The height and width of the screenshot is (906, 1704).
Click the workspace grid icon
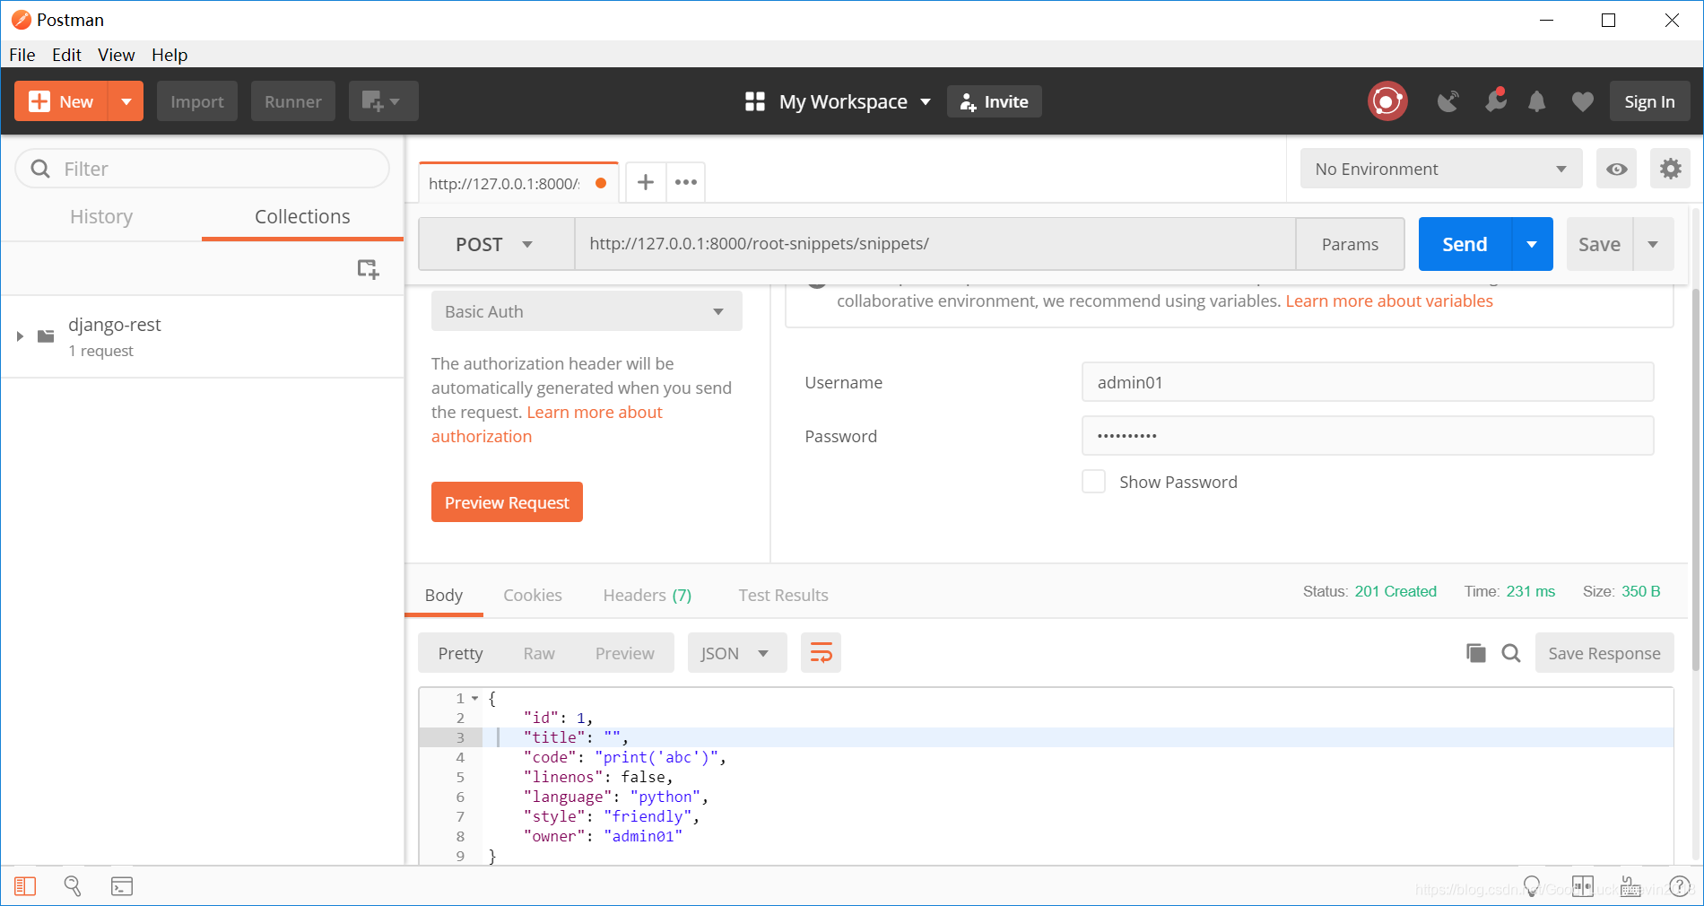click(755, 101)
